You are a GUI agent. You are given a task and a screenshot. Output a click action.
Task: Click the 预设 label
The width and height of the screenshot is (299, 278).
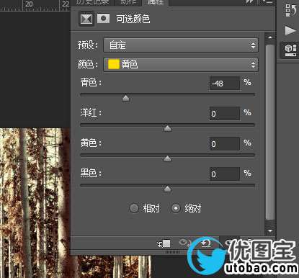pyautogui.click(x=88, y=45)
